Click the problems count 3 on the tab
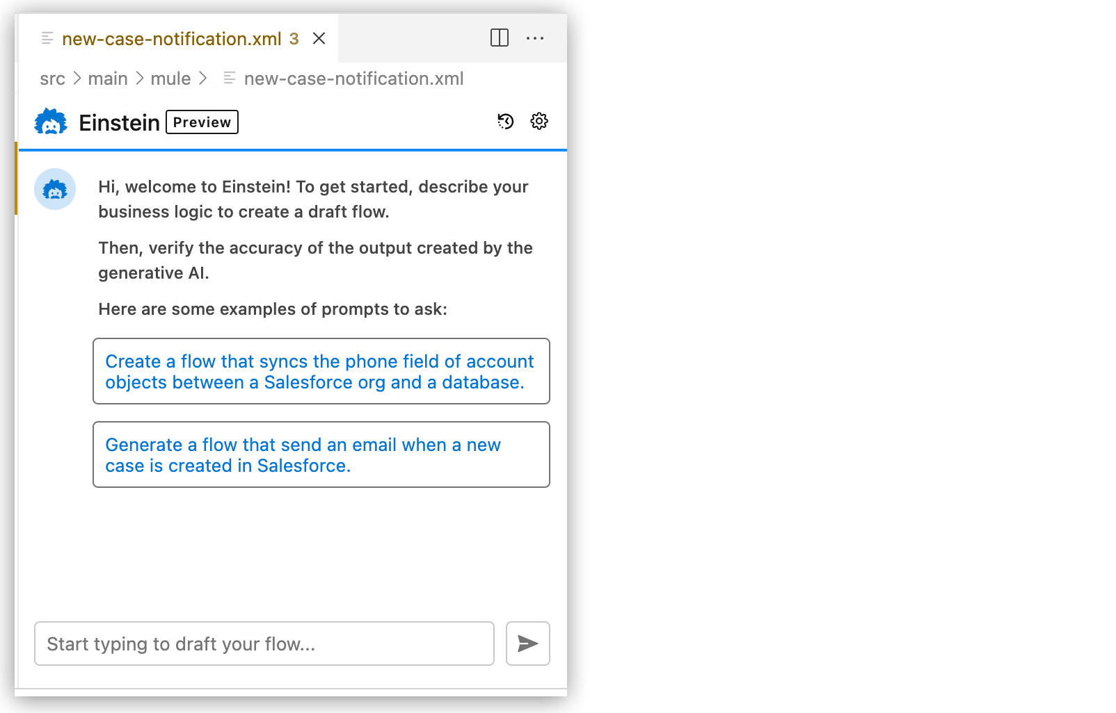 coord(294,39)
